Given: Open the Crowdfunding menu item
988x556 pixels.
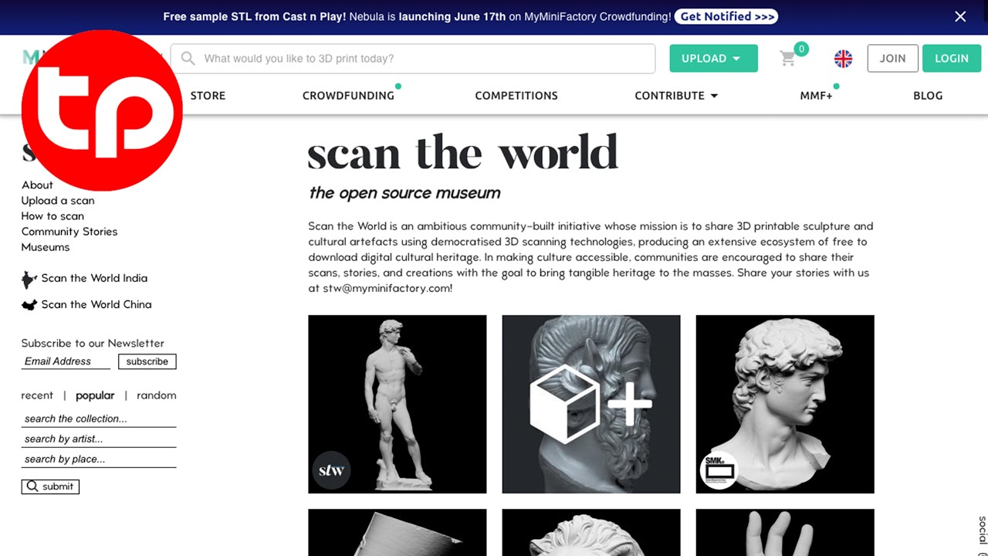Looking at the screenshot, I should coord(348,96).
